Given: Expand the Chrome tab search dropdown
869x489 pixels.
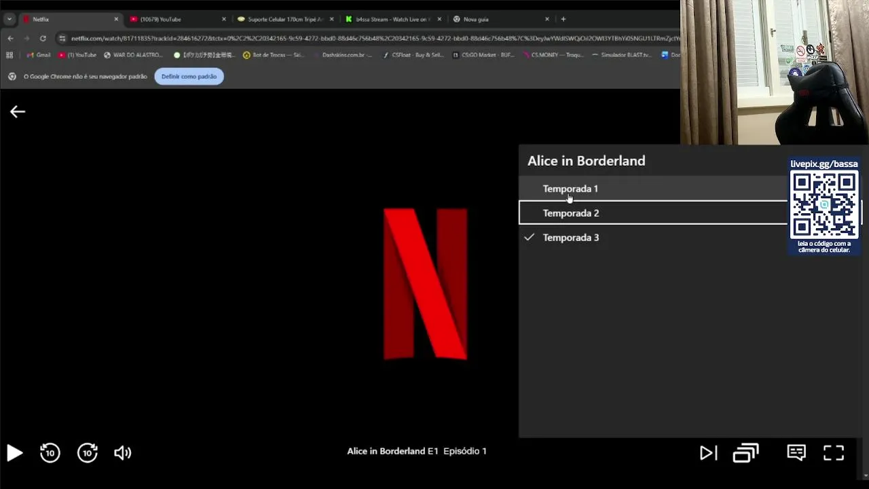Looking at the screenshot, I should [x=9, y=19].
